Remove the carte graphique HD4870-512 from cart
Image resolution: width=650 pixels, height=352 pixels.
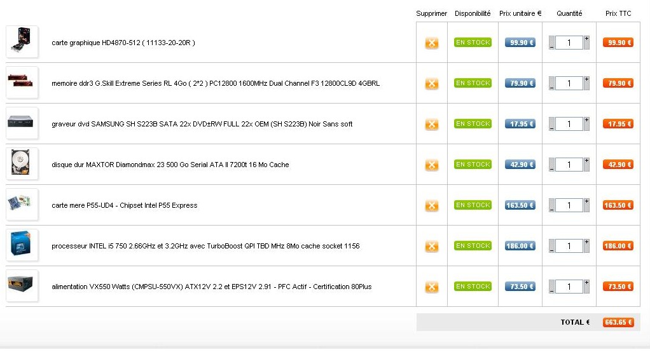click(x=432, y=43)
